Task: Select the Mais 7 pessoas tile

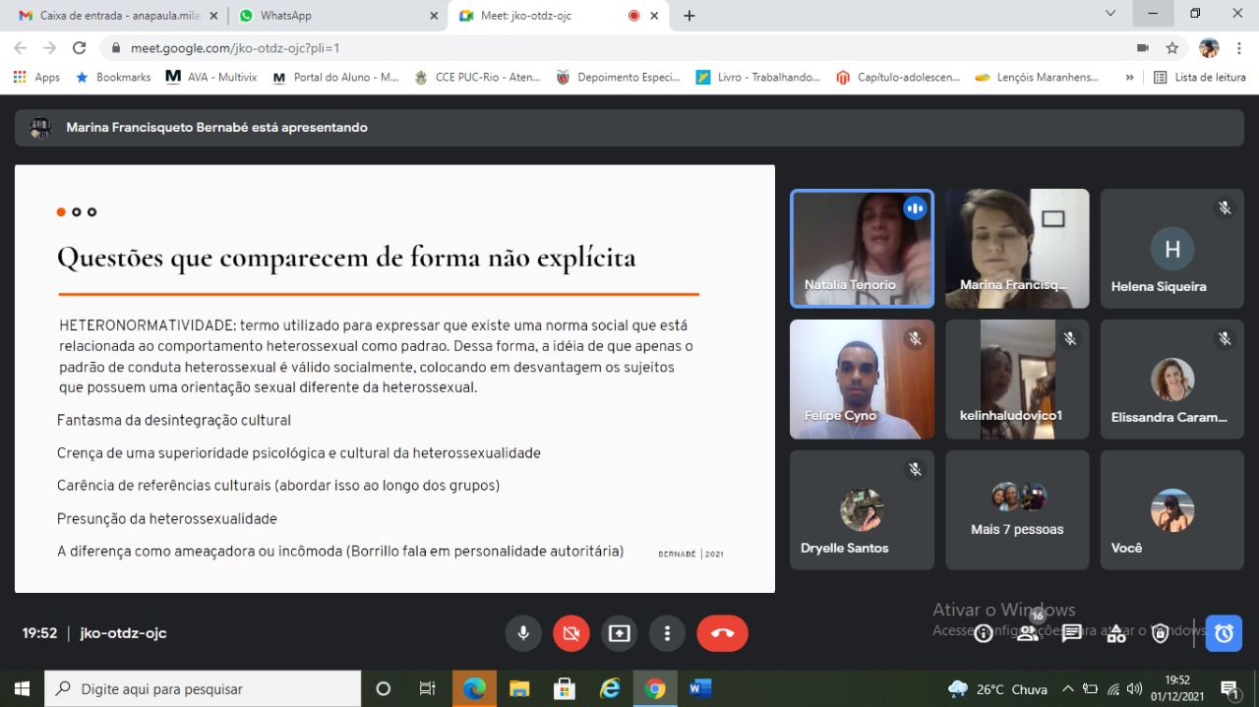Action: [x=1017, y=510]
